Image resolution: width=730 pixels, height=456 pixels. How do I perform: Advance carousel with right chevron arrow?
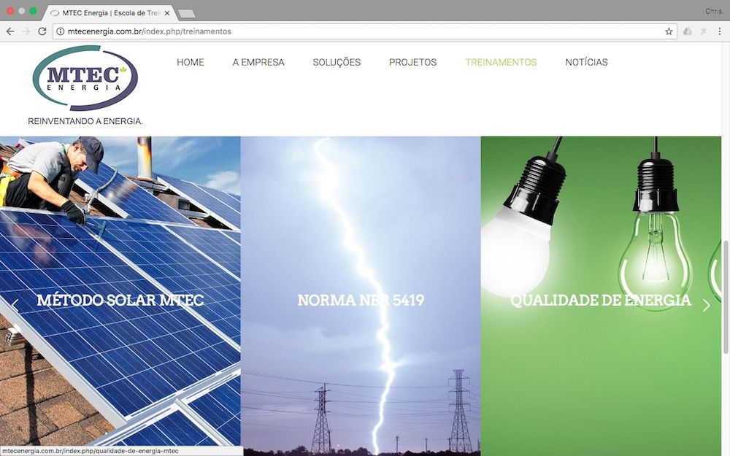pyautogui.click(x=706, y=306)
